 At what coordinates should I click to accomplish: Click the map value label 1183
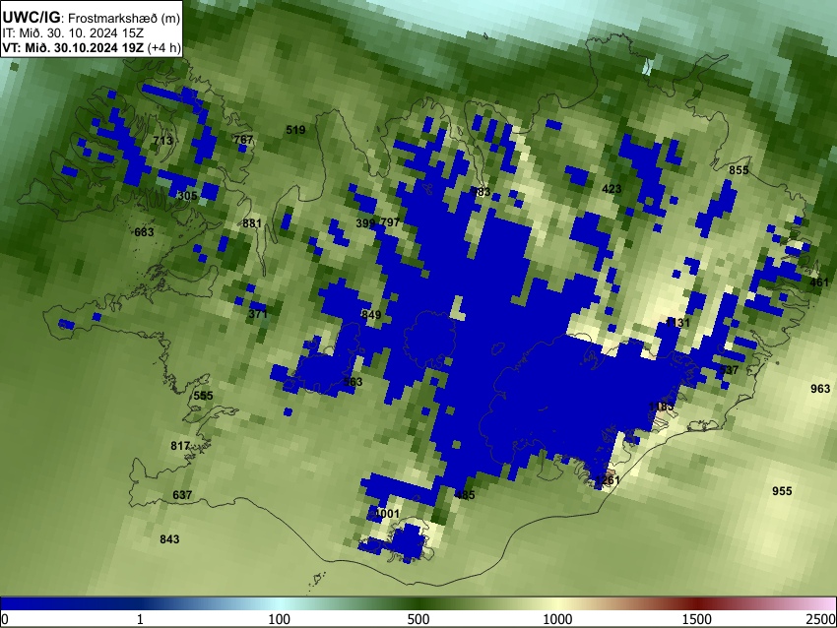661,407
